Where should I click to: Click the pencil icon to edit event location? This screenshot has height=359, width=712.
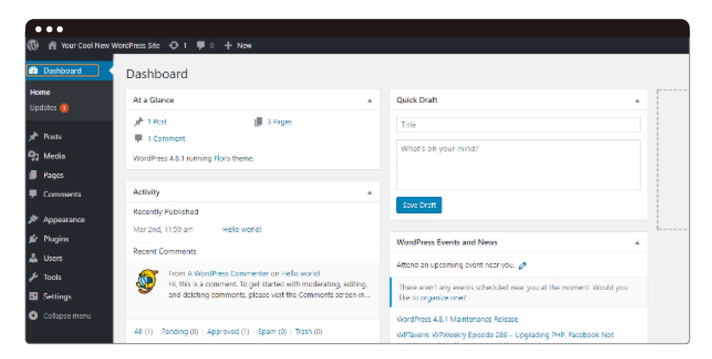[522, 265]
